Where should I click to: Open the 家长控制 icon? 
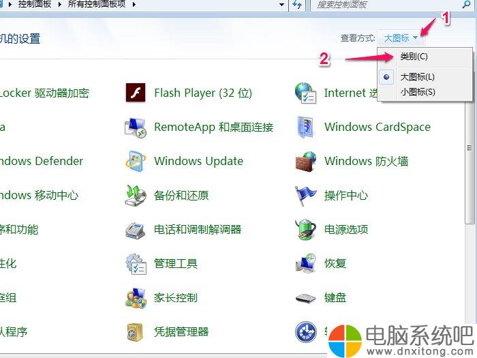tap(136, 298)
